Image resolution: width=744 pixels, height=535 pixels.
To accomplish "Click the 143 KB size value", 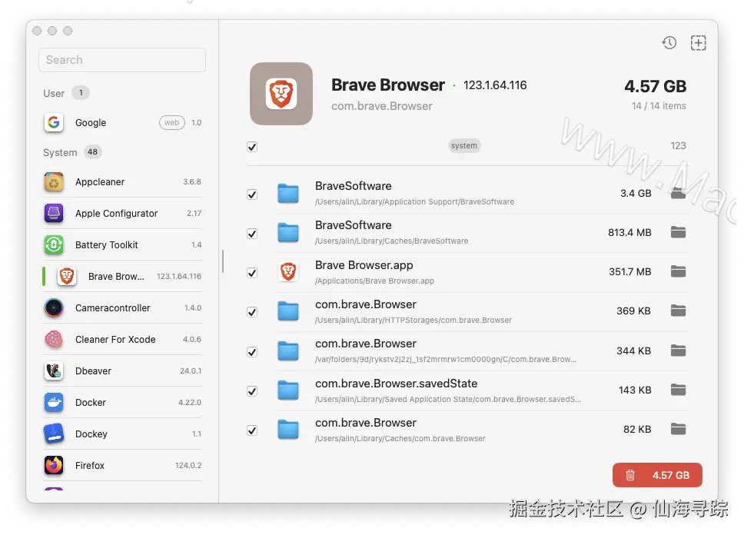I will (x=635, y=390).
